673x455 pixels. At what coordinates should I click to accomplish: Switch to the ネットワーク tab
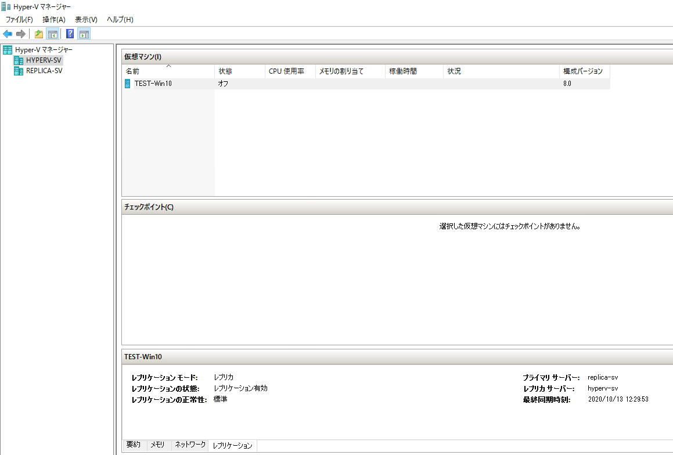pyautogui.click(x=190, y=445)
